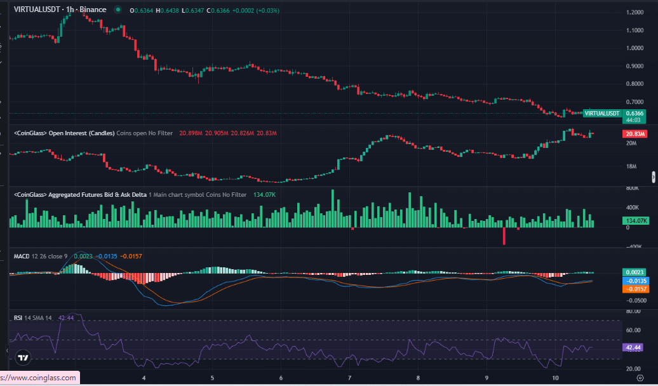Click the green 0.0023 MACD histogram label

635,272
